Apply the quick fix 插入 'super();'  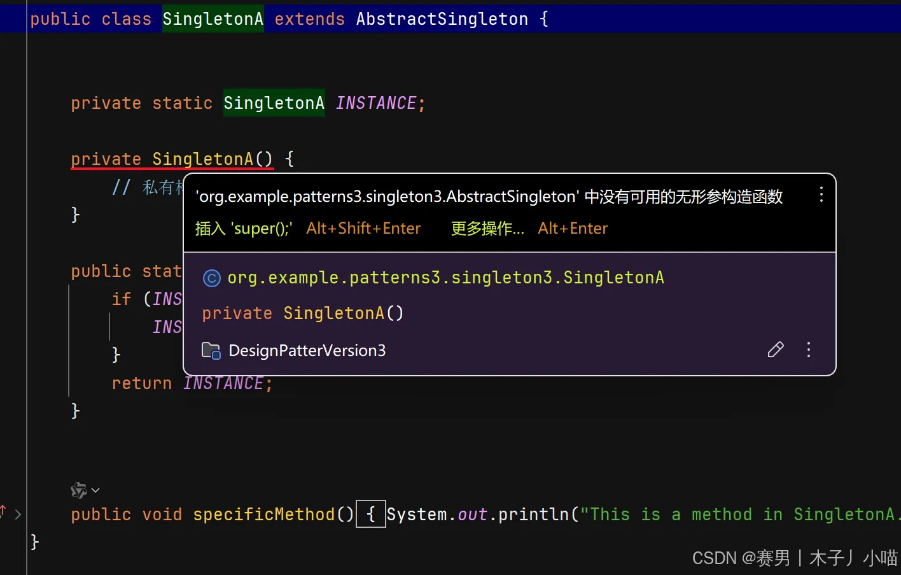click(244, 229)
